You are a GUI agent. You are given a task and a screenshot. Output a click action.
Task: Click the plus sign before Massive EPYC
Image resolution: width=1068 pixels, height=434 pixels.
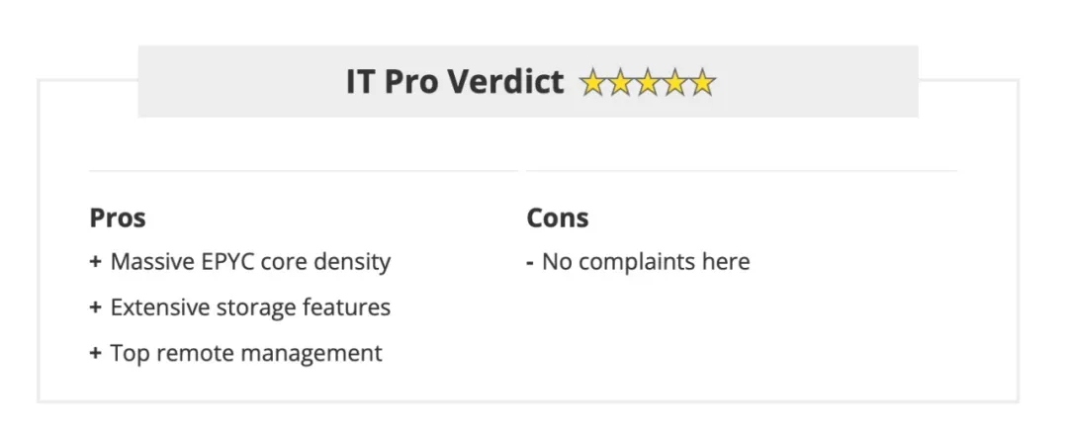(x=95, y=262)
